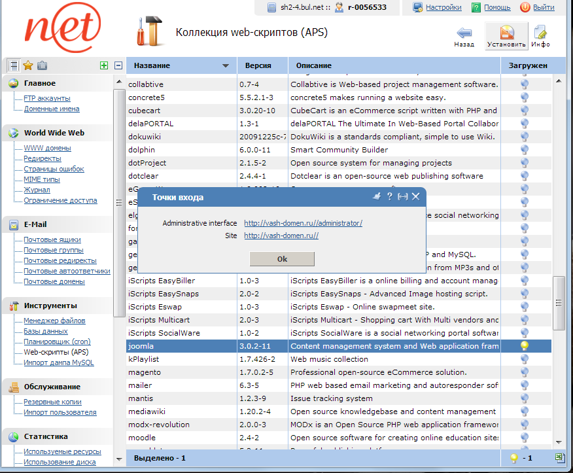573x473 pixels.
Task: Collapse all menu sections with minus
Action: (118, 65)
